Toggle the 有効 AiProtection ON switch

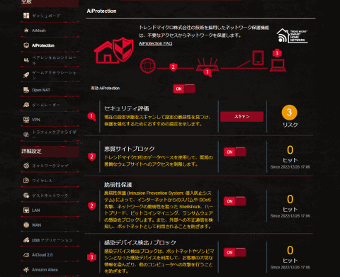point(184,89)
